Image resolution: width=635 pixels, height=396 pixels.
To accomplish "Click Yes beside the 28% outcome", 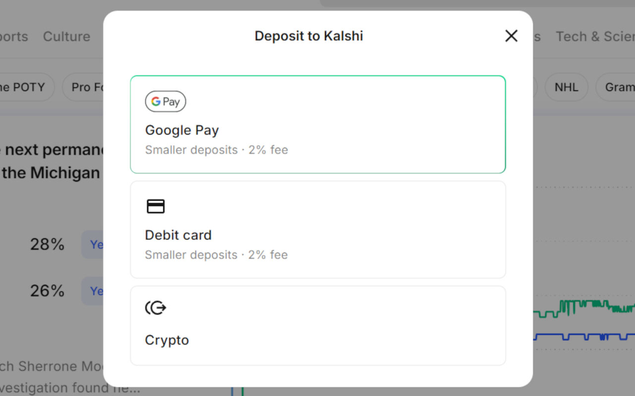I will [94, 245].
